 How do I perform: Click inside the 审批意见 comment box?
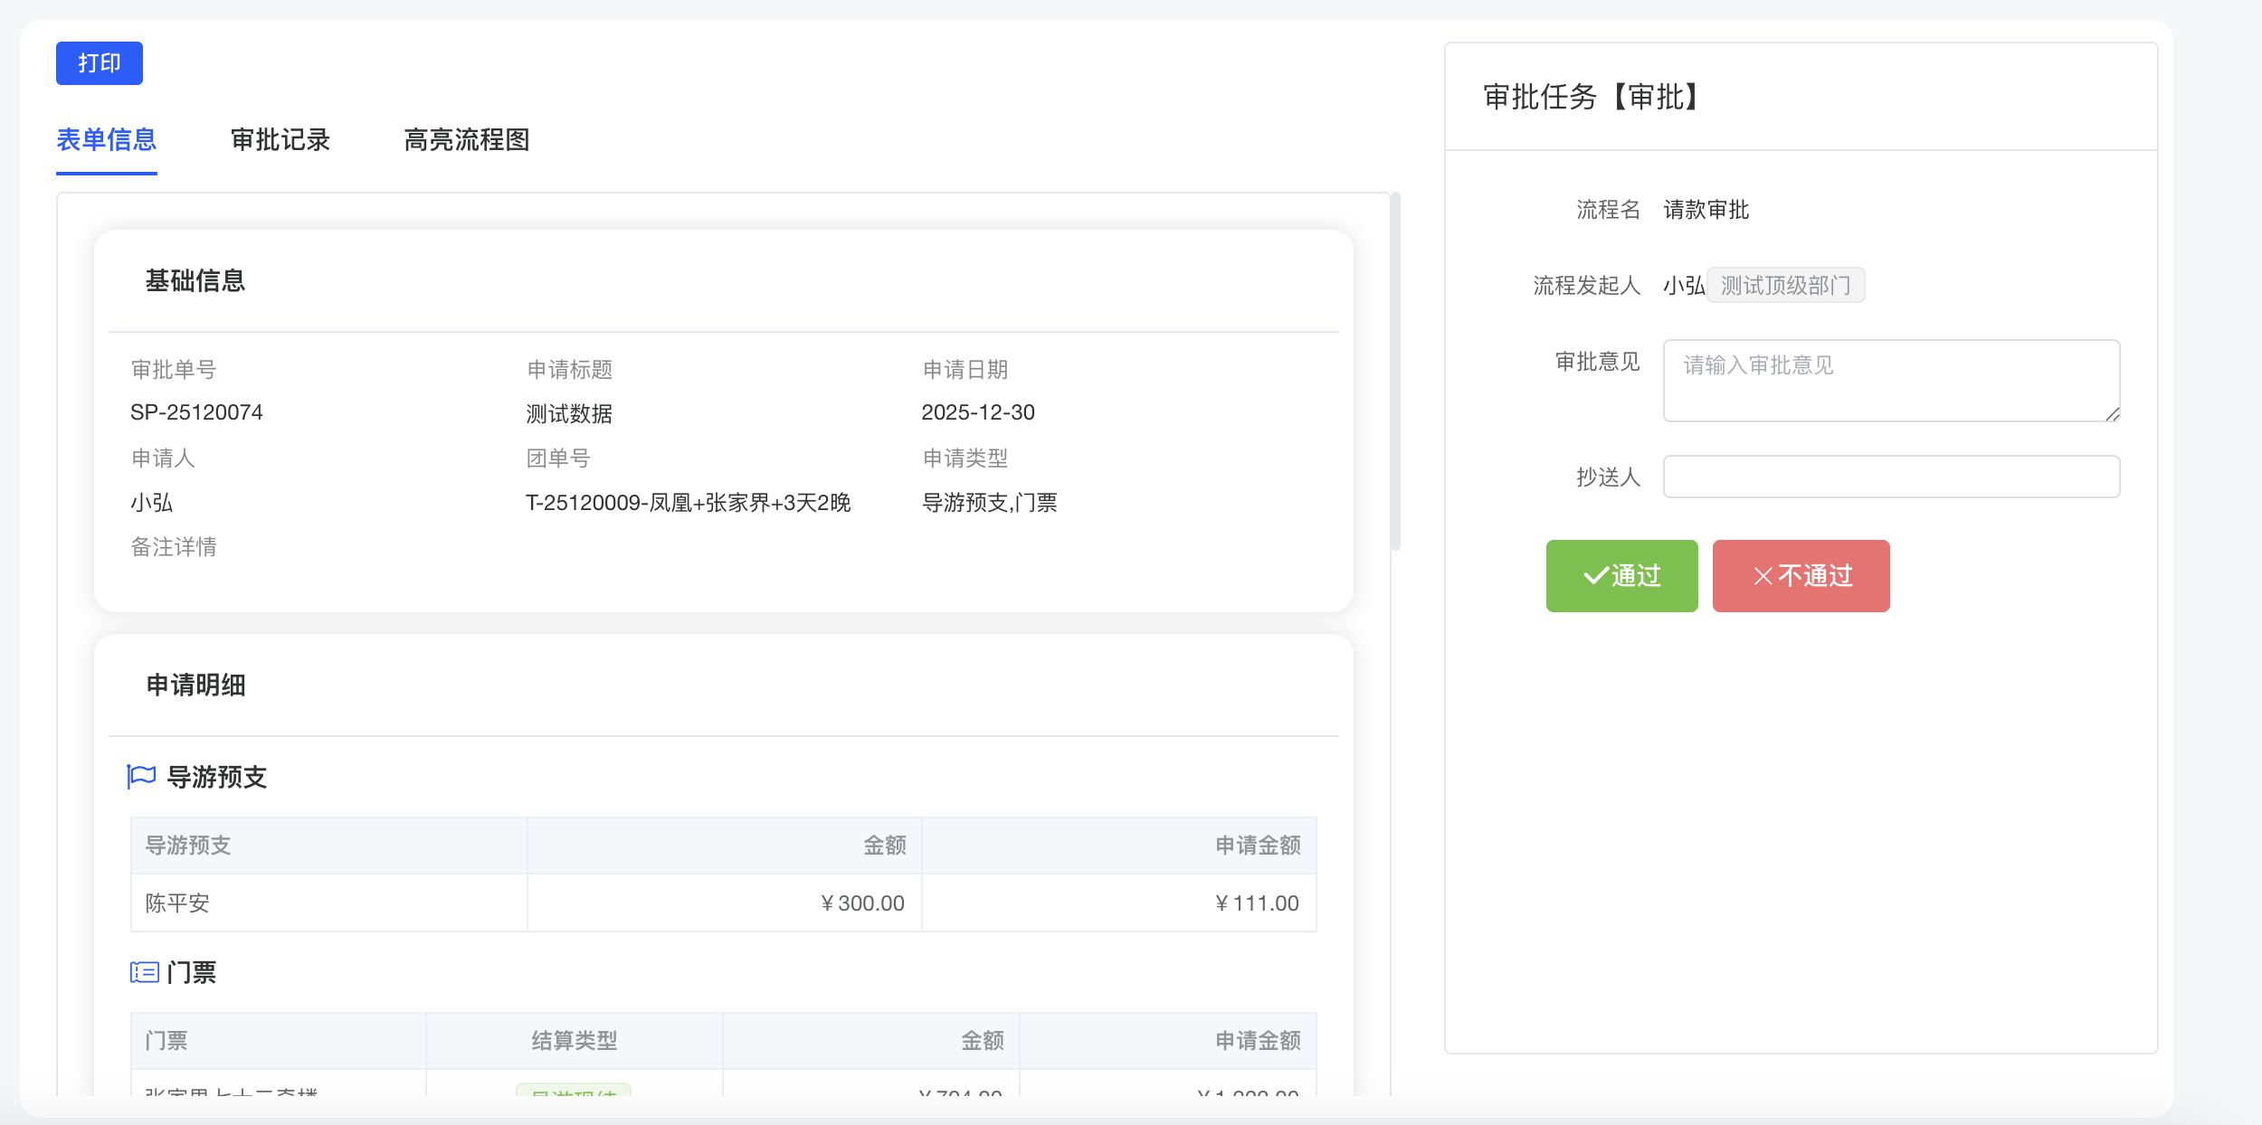pos(1889,380)
